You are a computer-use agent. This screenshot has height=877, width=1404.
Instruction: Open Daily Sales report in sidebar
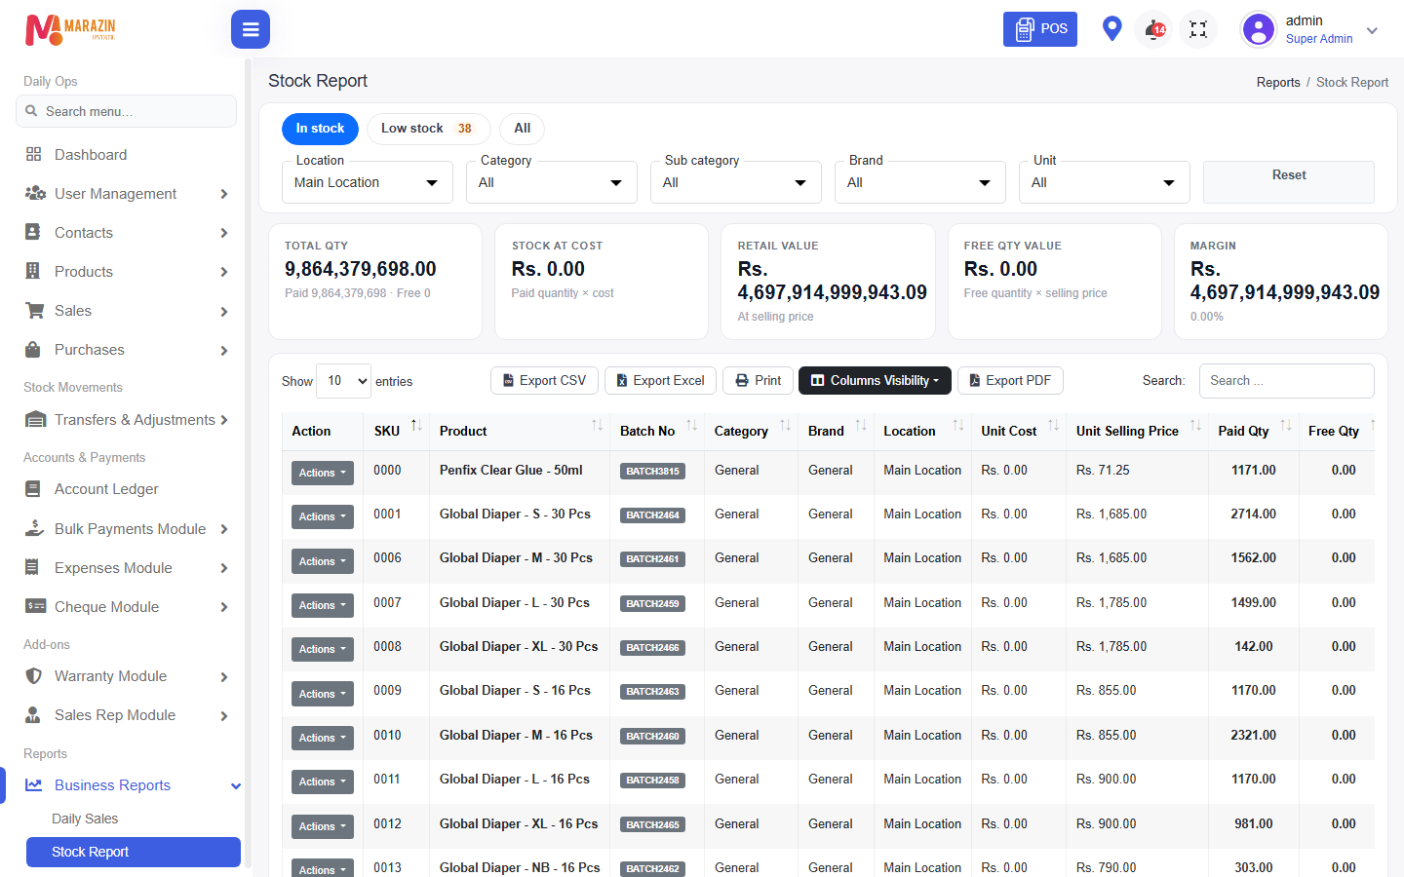(85, 819)
